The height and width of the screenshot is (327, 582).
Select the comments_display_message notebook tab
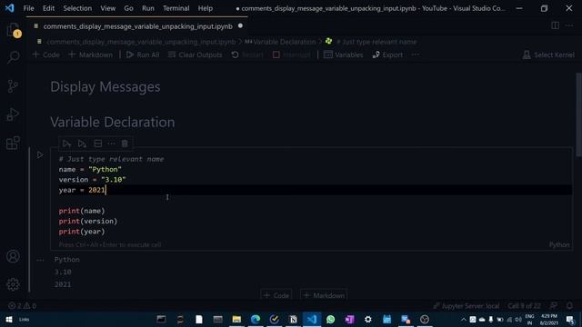tap(137, 26)
